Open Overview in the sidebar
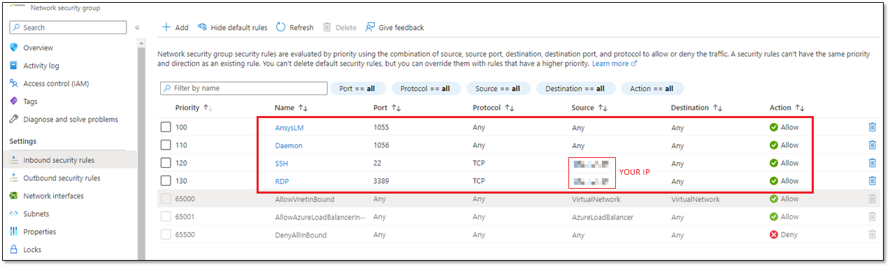890x267 pixels. 38,48
